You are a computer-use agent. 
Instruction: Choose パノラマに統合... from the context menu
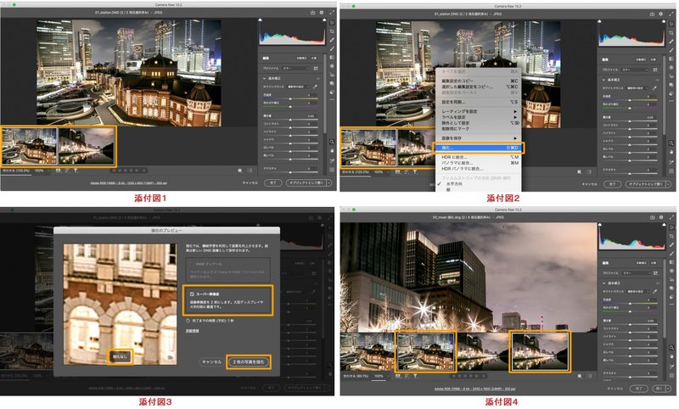(478, 163)
